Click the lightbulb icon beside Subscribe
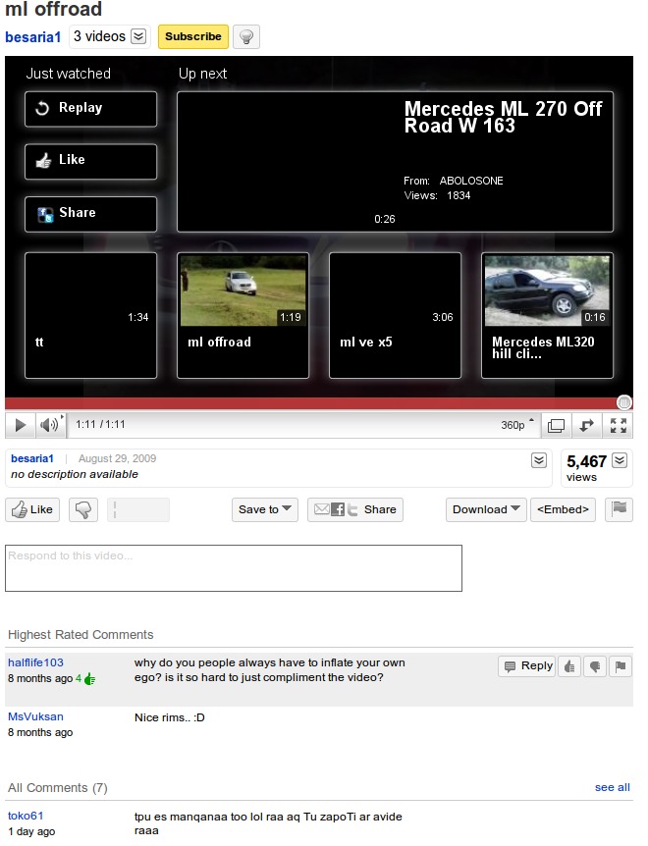This screenshot has height=846, width=648. point(246,36)
